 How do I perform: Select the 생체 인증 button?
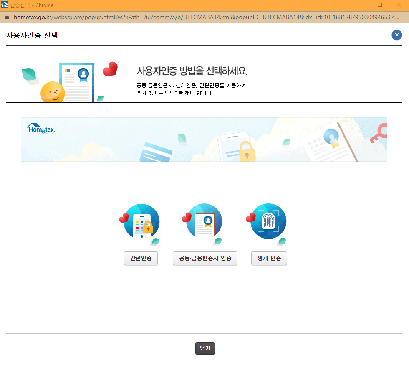click(x=269, y=259)
